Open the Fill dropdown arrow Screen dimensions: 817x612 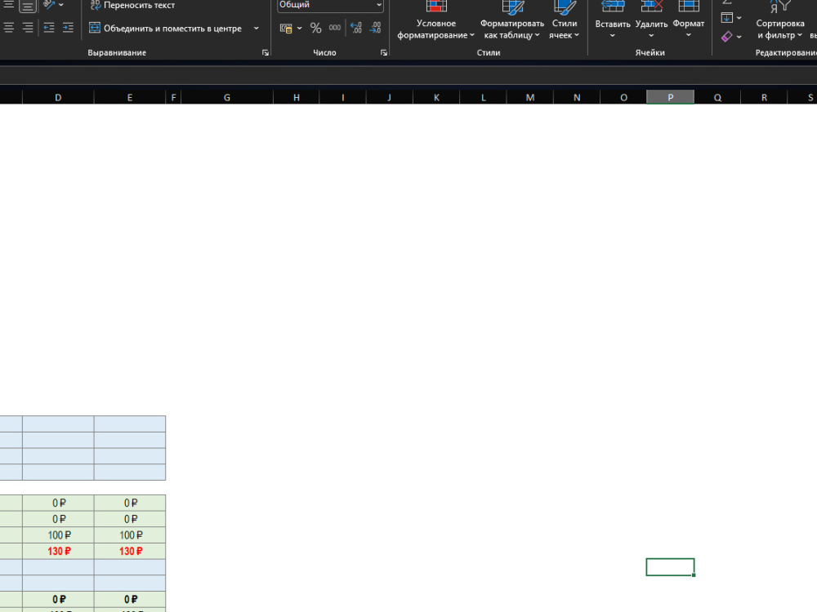pos(739,18)
